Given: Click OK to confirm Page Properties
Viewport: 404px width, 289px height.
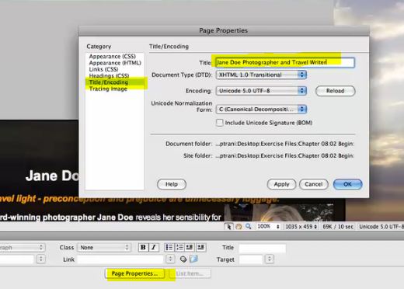Looking at the screenshot, I should click(x=348, y=184).
